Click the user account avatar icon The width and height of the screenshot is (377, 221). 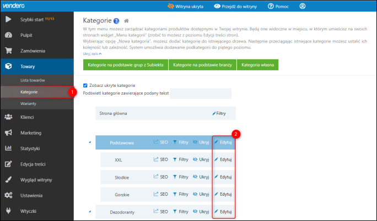[x=303, y=6]
